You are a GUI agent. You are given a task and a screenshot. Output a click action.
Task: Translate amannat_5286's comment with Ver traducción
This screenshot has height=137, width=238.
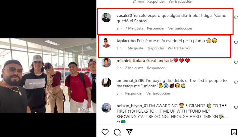pos(158,93)
